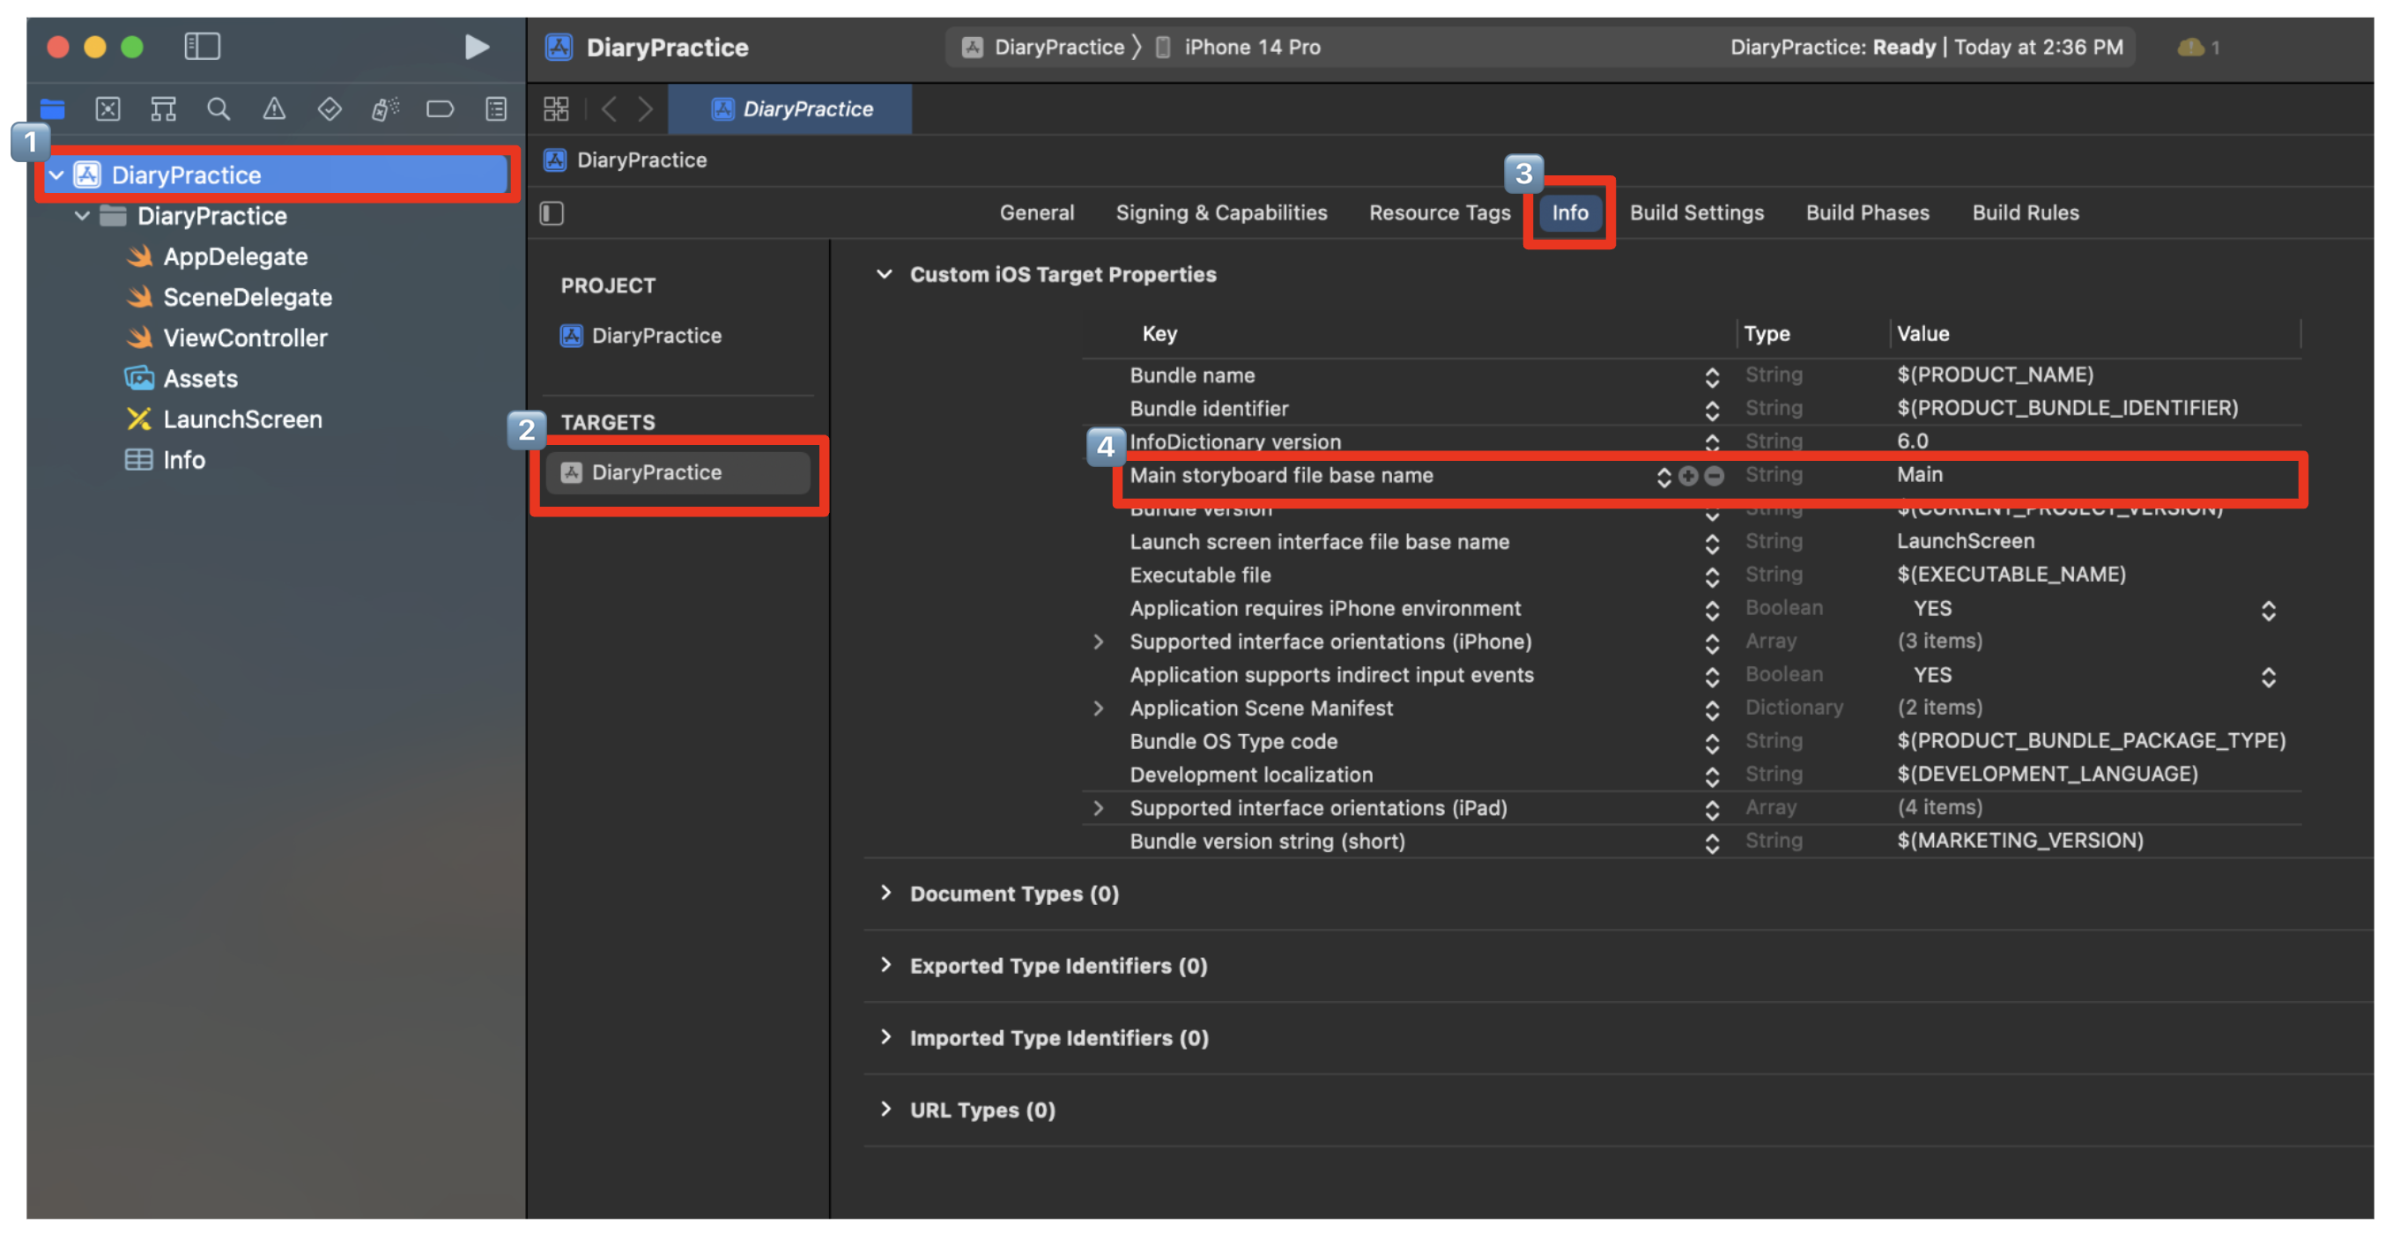Open the Report navigator

(497, 109)
